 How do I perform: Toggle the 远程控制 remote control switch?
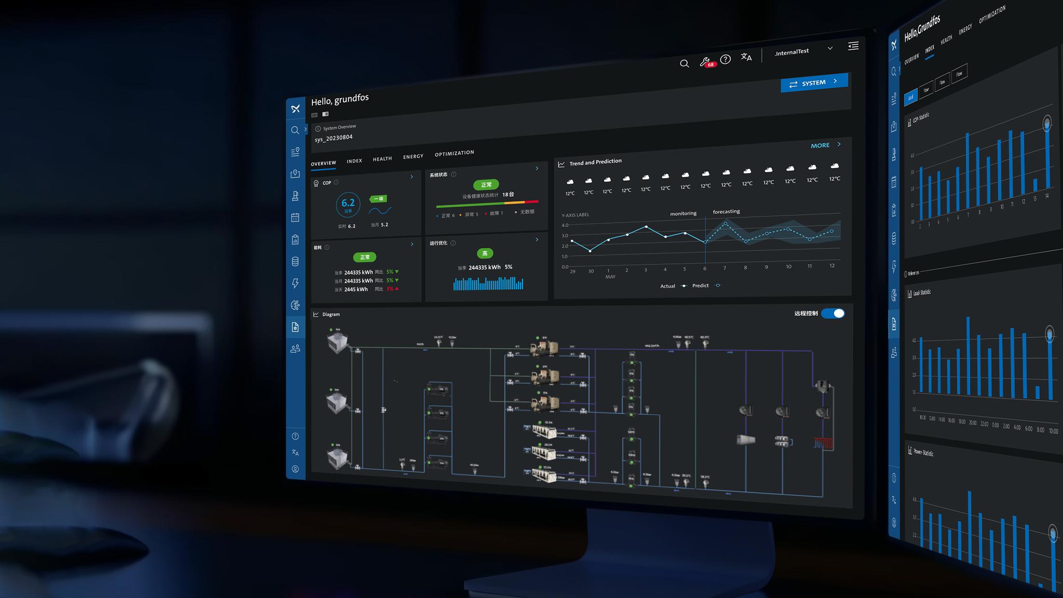pyautogui.click(x=834, y=314)
